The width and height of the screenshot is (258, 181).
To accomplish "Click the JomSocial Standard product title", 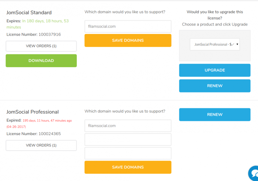I will [29, 13].
